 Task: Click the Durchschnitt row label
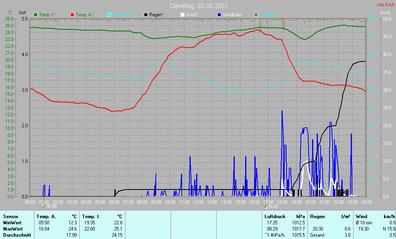tap(17, 235)
